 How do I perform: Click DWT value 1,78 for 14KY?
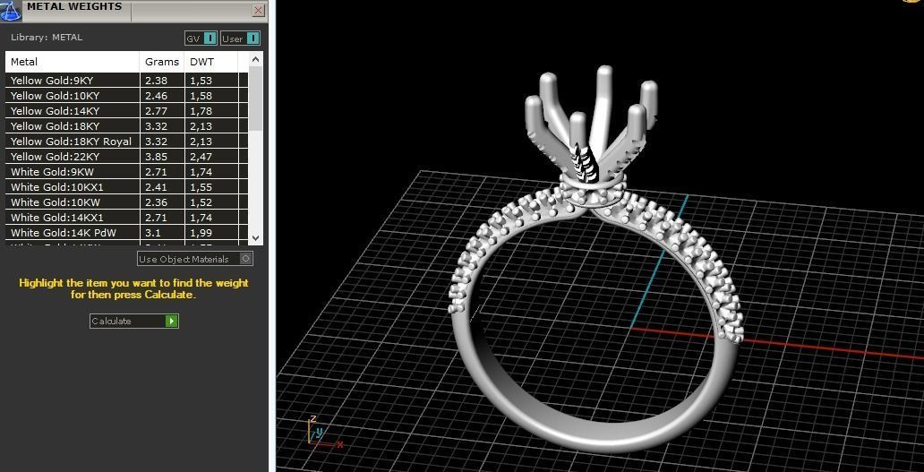tap(201, 111)
